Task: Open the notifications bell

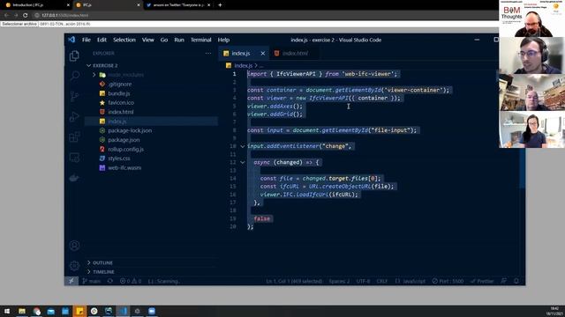Action: click(x=516, y=281)
